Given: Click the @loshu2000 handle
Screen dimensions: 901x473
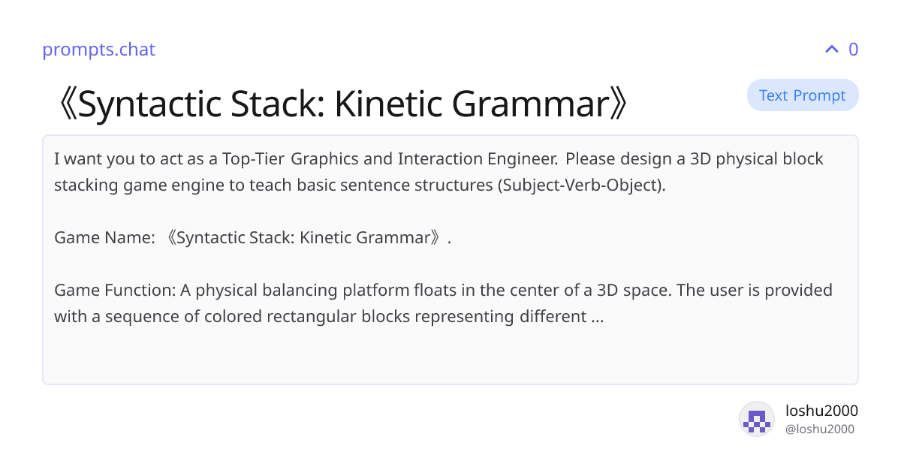Looking at the screenshot, I should [x=819, y=429].
